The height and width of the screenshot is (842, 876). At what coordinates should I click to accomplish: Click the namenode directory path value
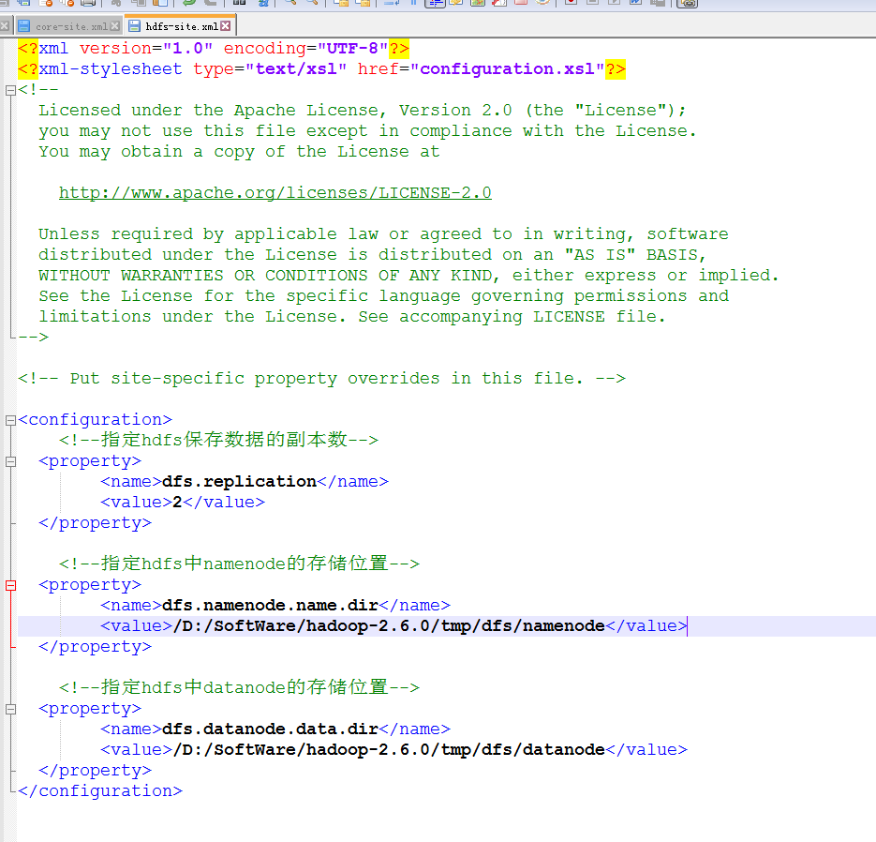pos(389,626)
